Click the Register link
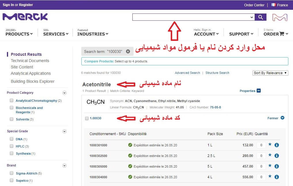 click(x=26, y=5)
